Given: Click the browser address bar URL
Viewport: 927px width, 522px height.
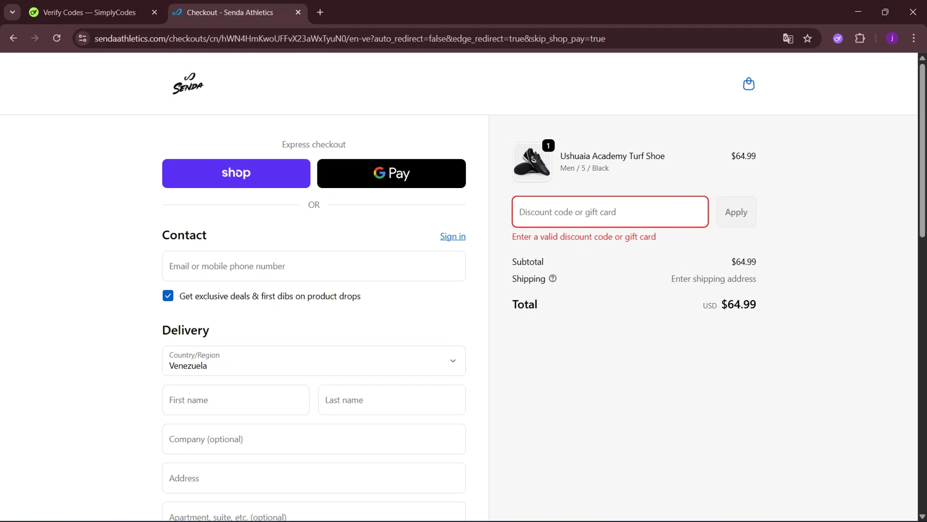Looking at the screenshot, I should [350, 38].
